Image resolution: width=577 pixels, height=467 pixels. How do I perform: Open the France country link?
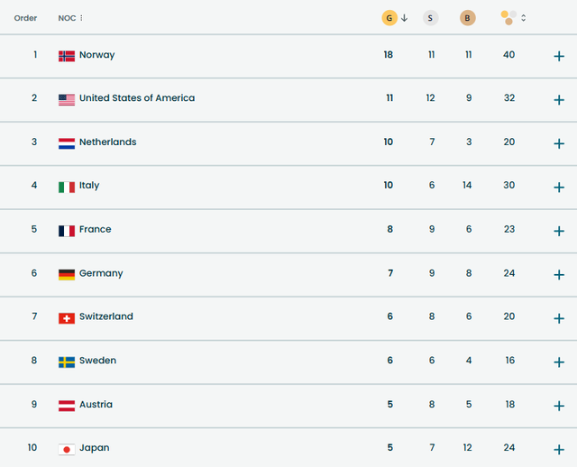click(95, 230)
